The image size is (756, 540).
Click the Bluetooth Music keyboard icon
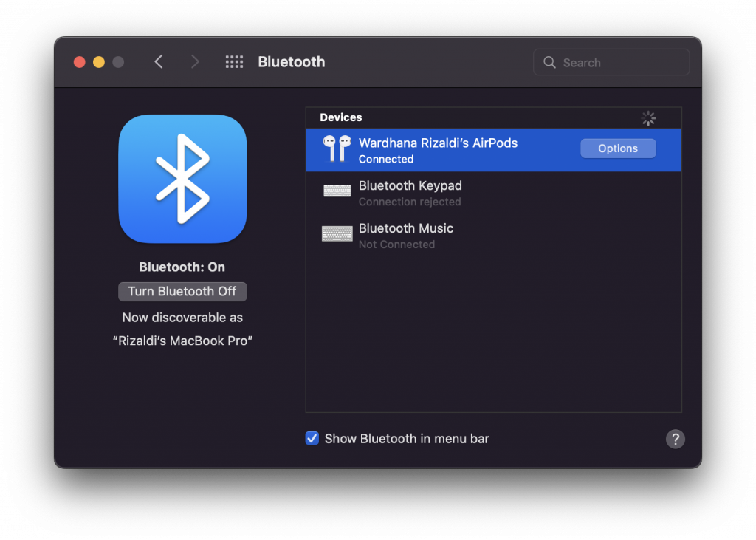point(337,235)
